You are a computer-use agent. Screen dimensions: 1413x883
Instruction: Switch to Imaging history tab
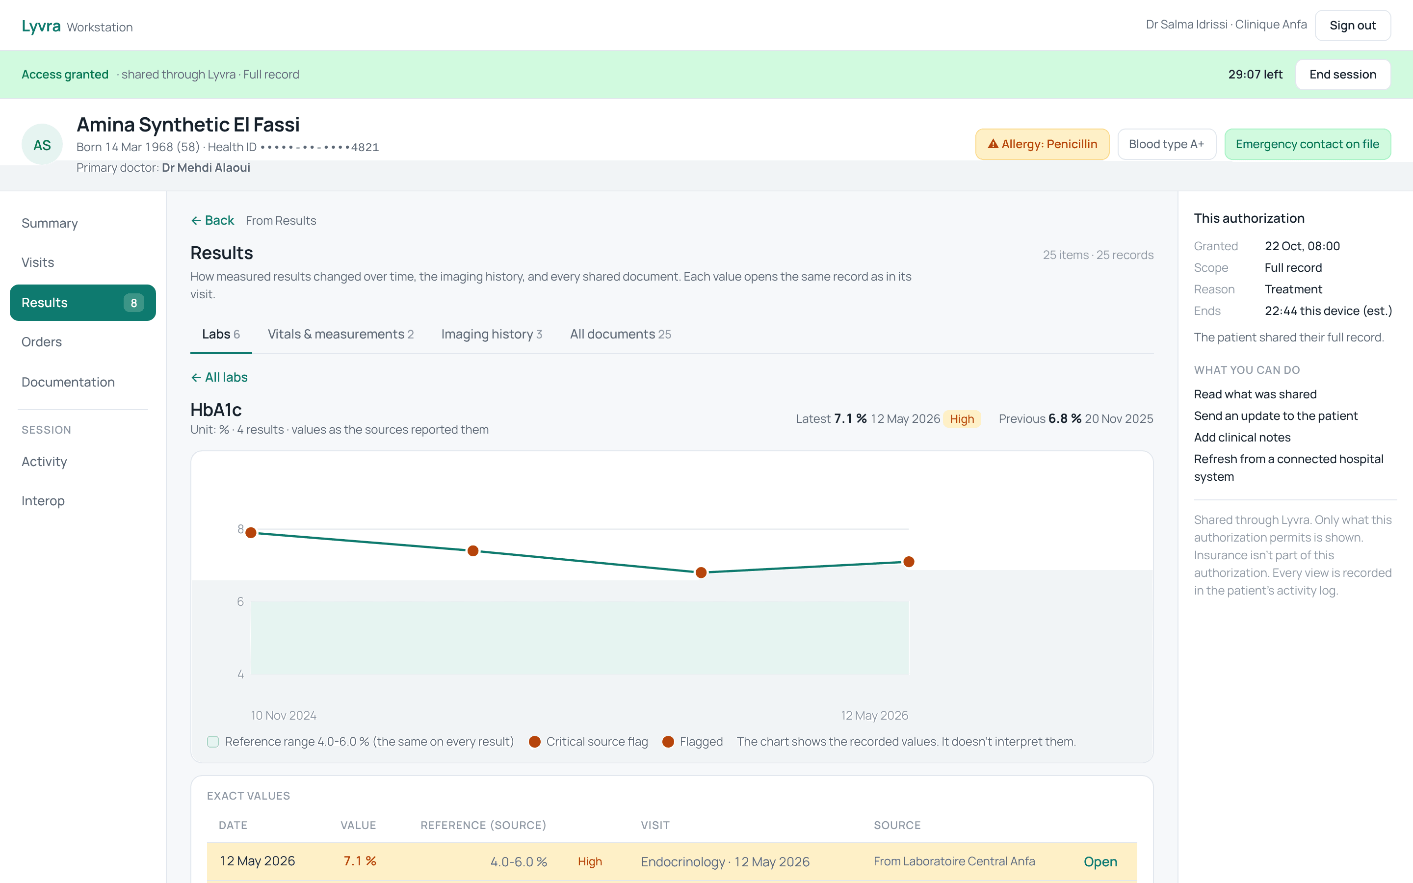tap(492, 334)
